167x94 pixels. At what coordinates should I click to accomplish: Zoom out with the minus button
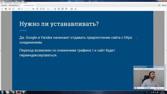[x=41, y=9]
